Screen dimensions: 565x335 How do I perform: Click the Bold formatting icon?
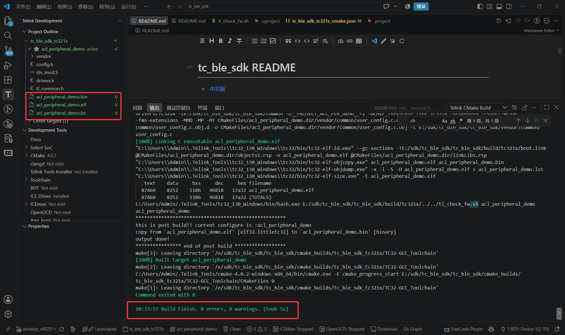tap(221, 41)
